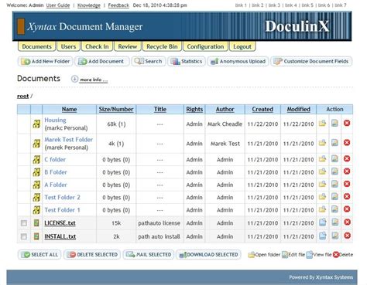The image size is (367, 285).
Task: Open the Feedback link
Action: [118, 5]
